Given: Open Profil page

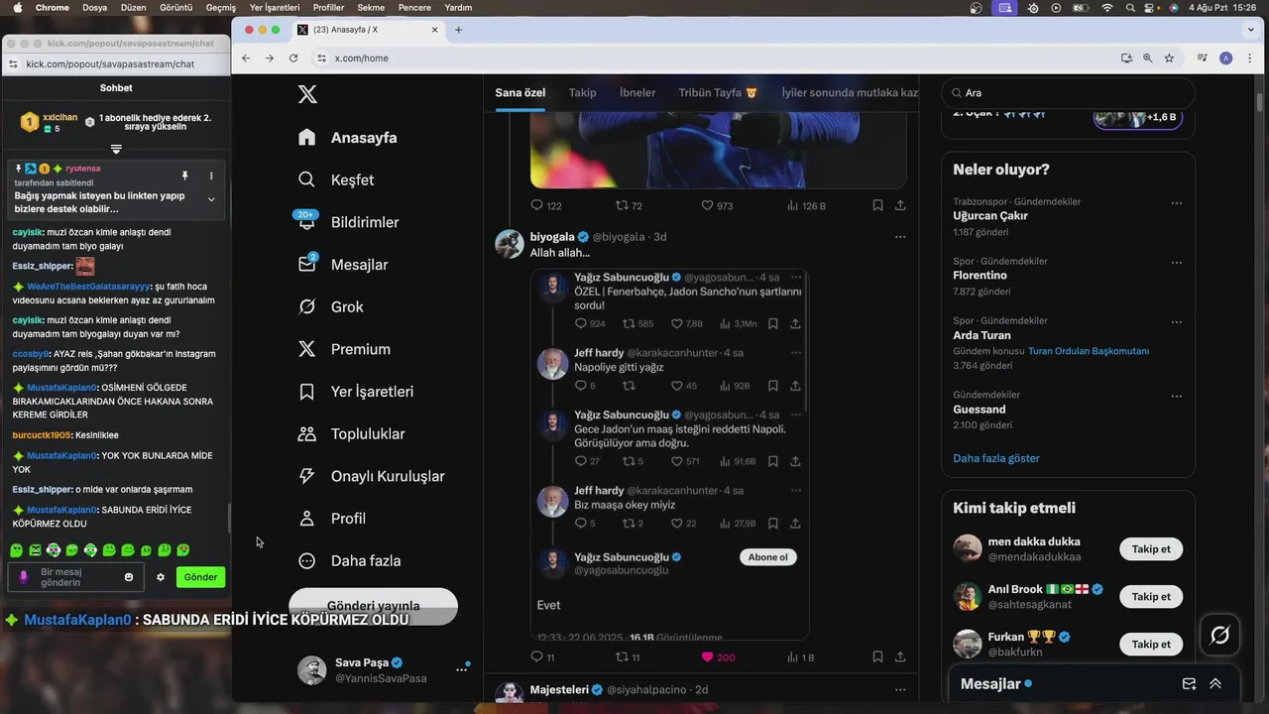Looking at the screenshot, I should click(331, 519).
